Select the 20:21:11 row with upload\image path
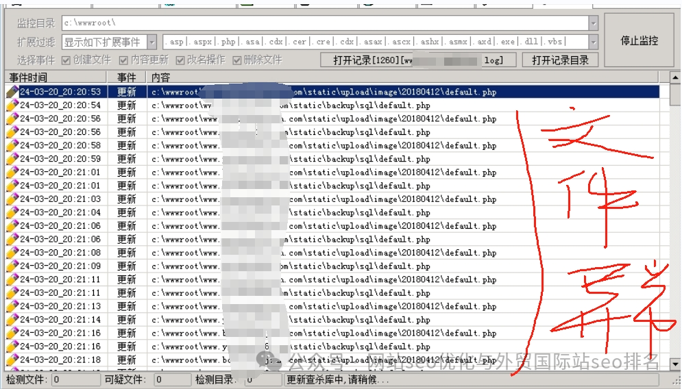 pyautogui.click(x=332, y=279)
